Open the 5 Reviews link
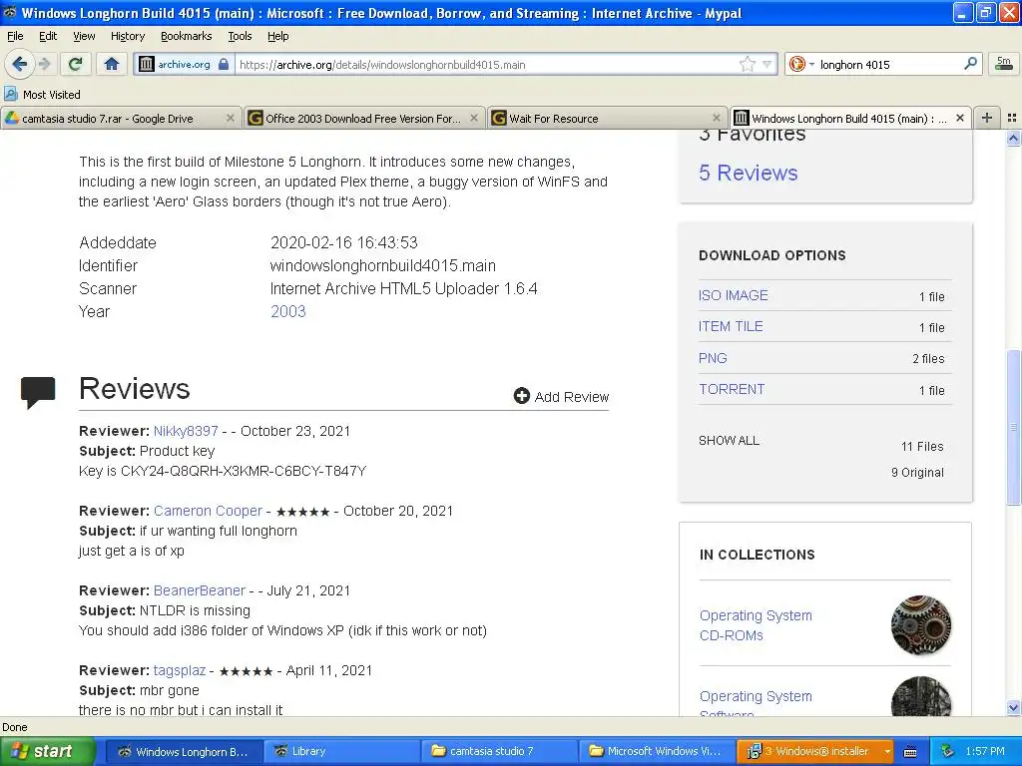The height and width of the screenshot is (766, 1022). 749,173
